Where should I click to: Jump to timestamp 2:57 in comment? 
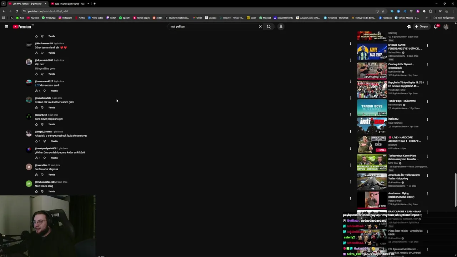point(37,85)
